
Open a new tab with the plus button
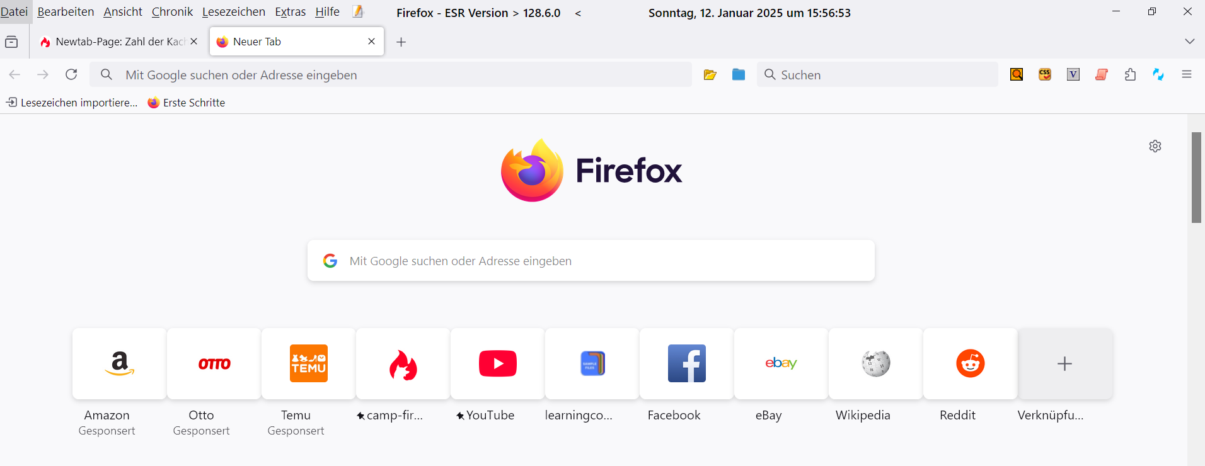(401, 42)
